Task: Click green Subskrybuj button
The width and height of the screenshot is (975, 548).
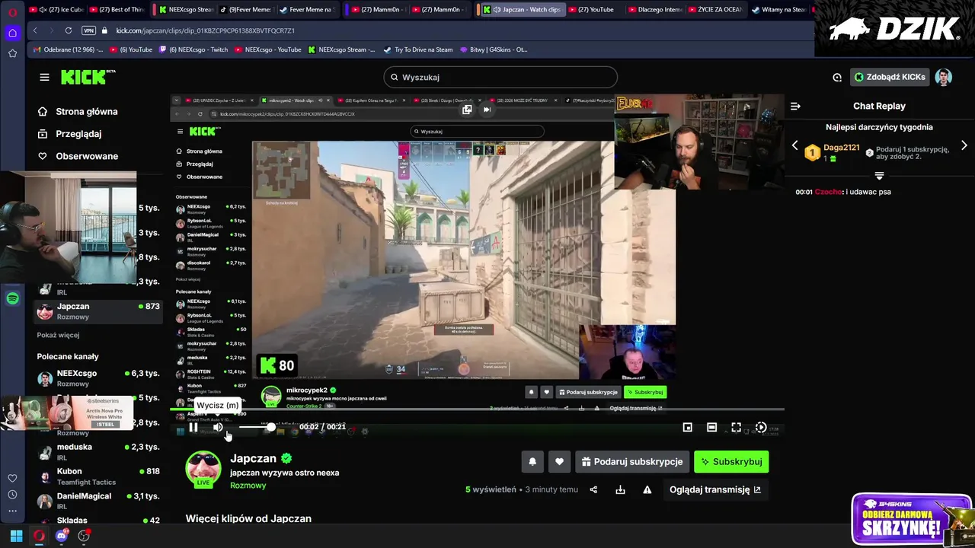Action: coord(731,461)
